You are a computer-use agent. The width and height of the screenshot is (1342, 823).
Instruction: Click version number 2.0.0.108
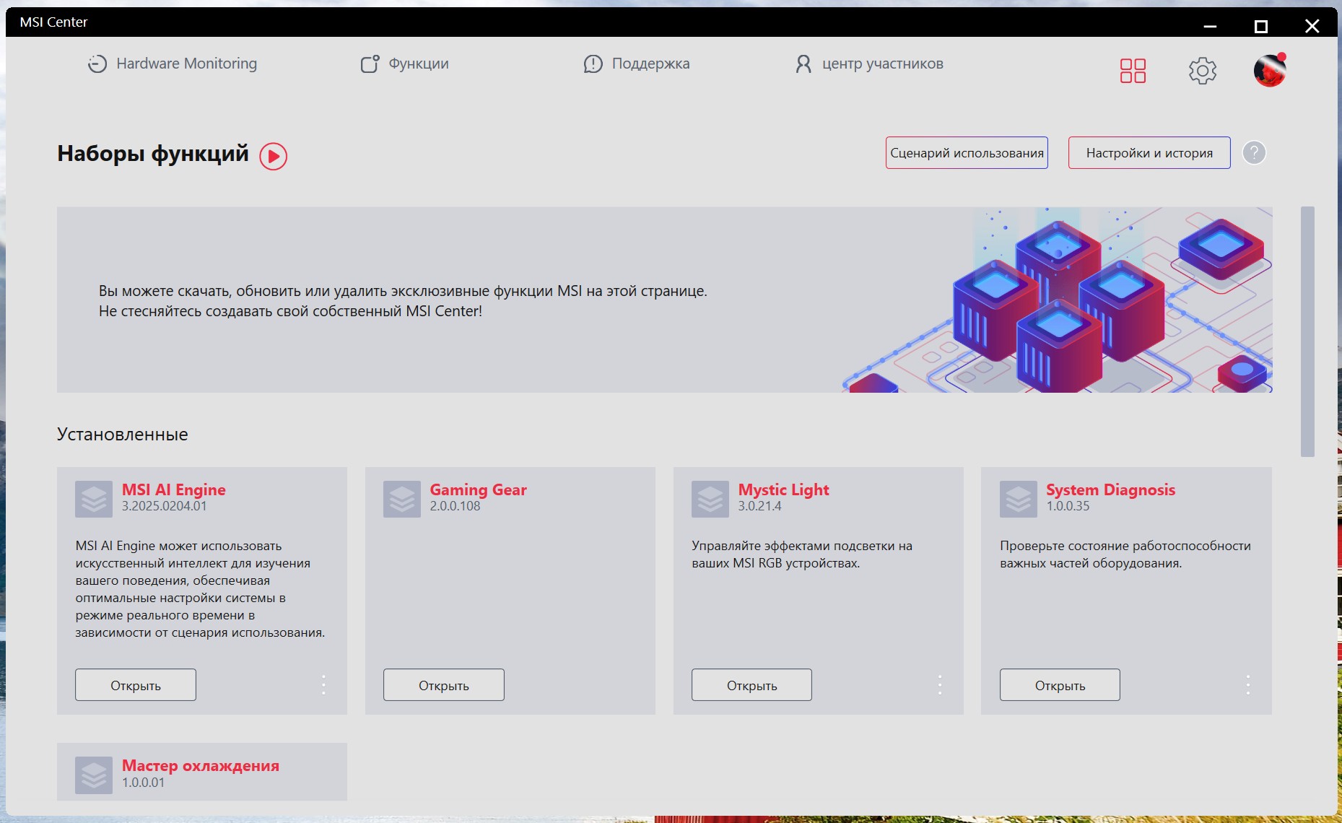tap(456, 506)
